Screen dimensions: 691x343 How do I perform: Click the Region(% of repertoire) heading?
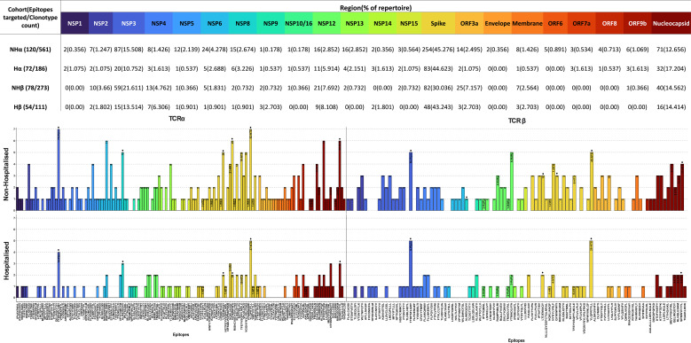(x=376, y=7)
